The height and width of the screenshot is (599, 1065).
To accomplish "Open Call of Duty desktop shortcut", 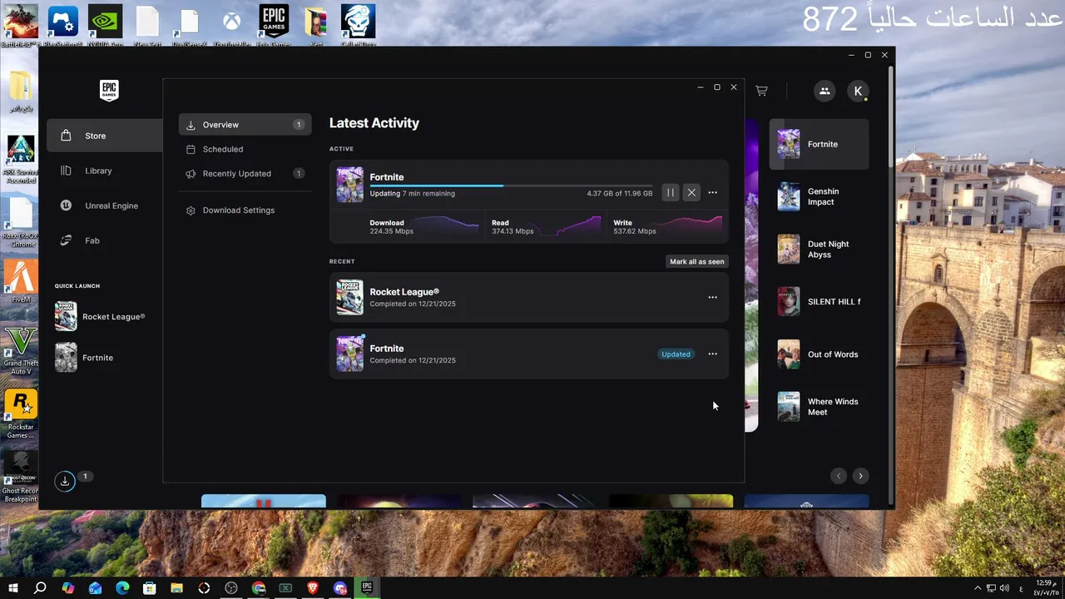I will coord(359,25).
